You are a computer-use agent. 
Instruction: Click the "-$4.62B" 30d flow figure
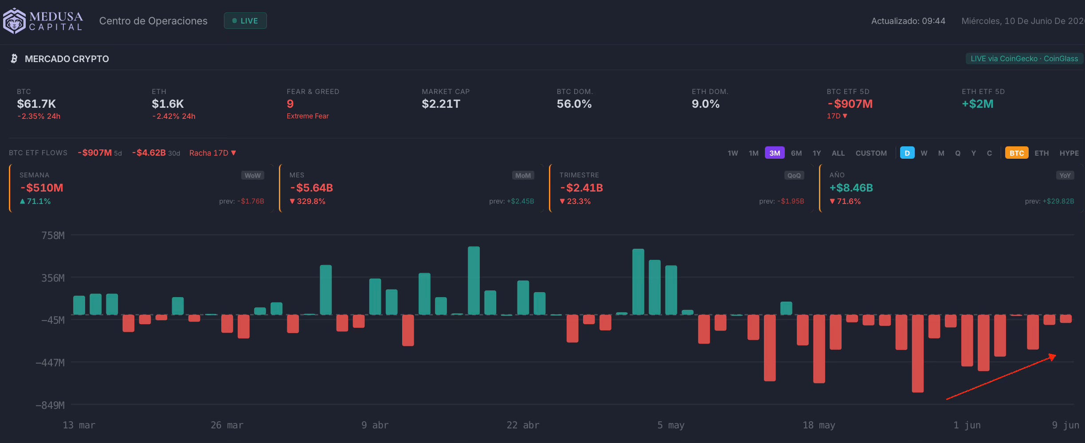click(149, 153)
